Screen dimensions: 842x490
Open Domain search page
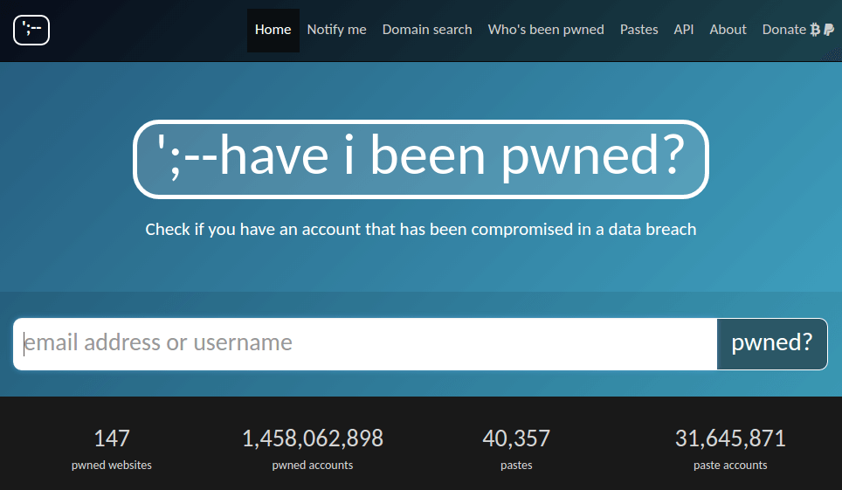[x=427, y=30]
